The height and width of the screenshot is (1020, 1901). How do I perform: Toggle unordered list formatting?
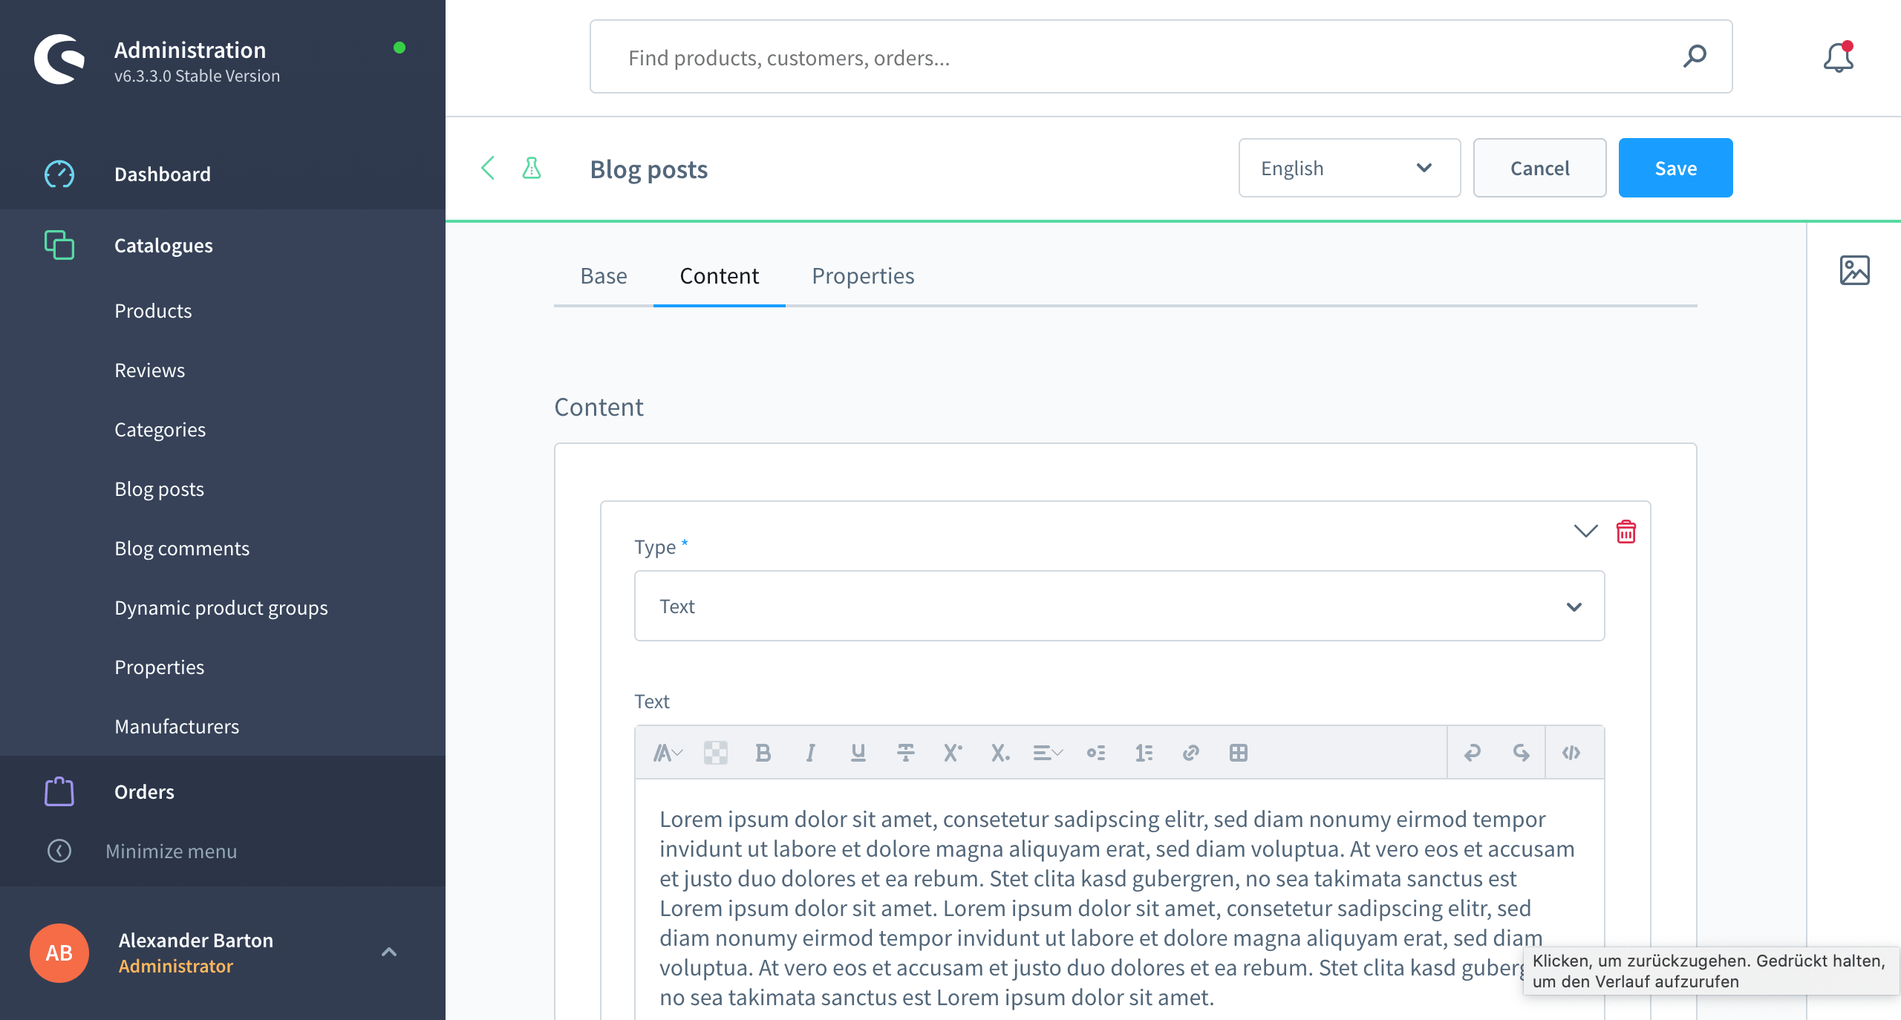pos(1095,753)
